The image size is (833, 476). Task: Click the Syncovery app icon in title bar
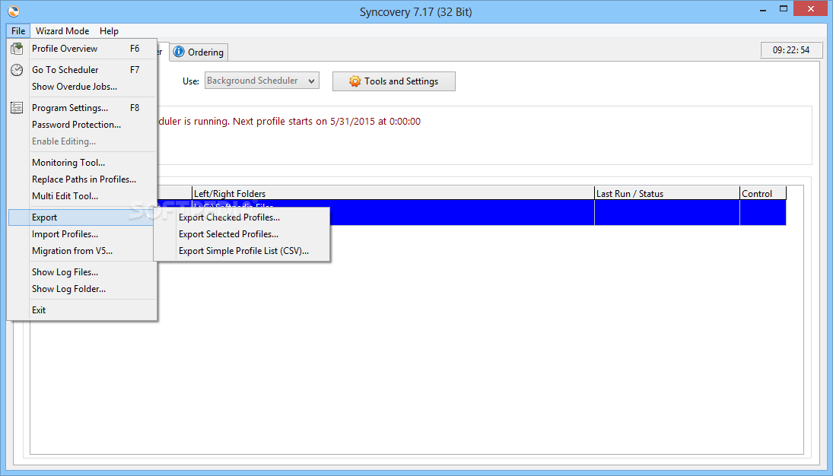(14, 11)
